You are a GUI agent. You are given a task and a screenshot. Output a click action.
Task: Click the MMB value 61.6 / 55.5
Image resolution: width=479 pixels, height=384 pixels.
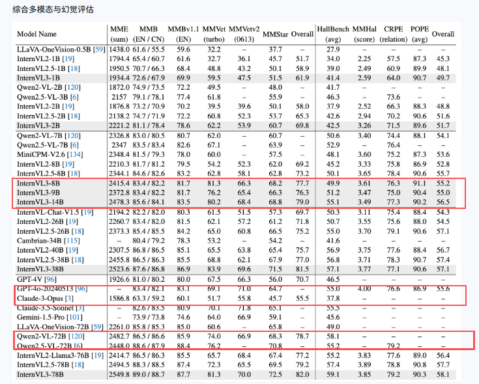point(149,49)
